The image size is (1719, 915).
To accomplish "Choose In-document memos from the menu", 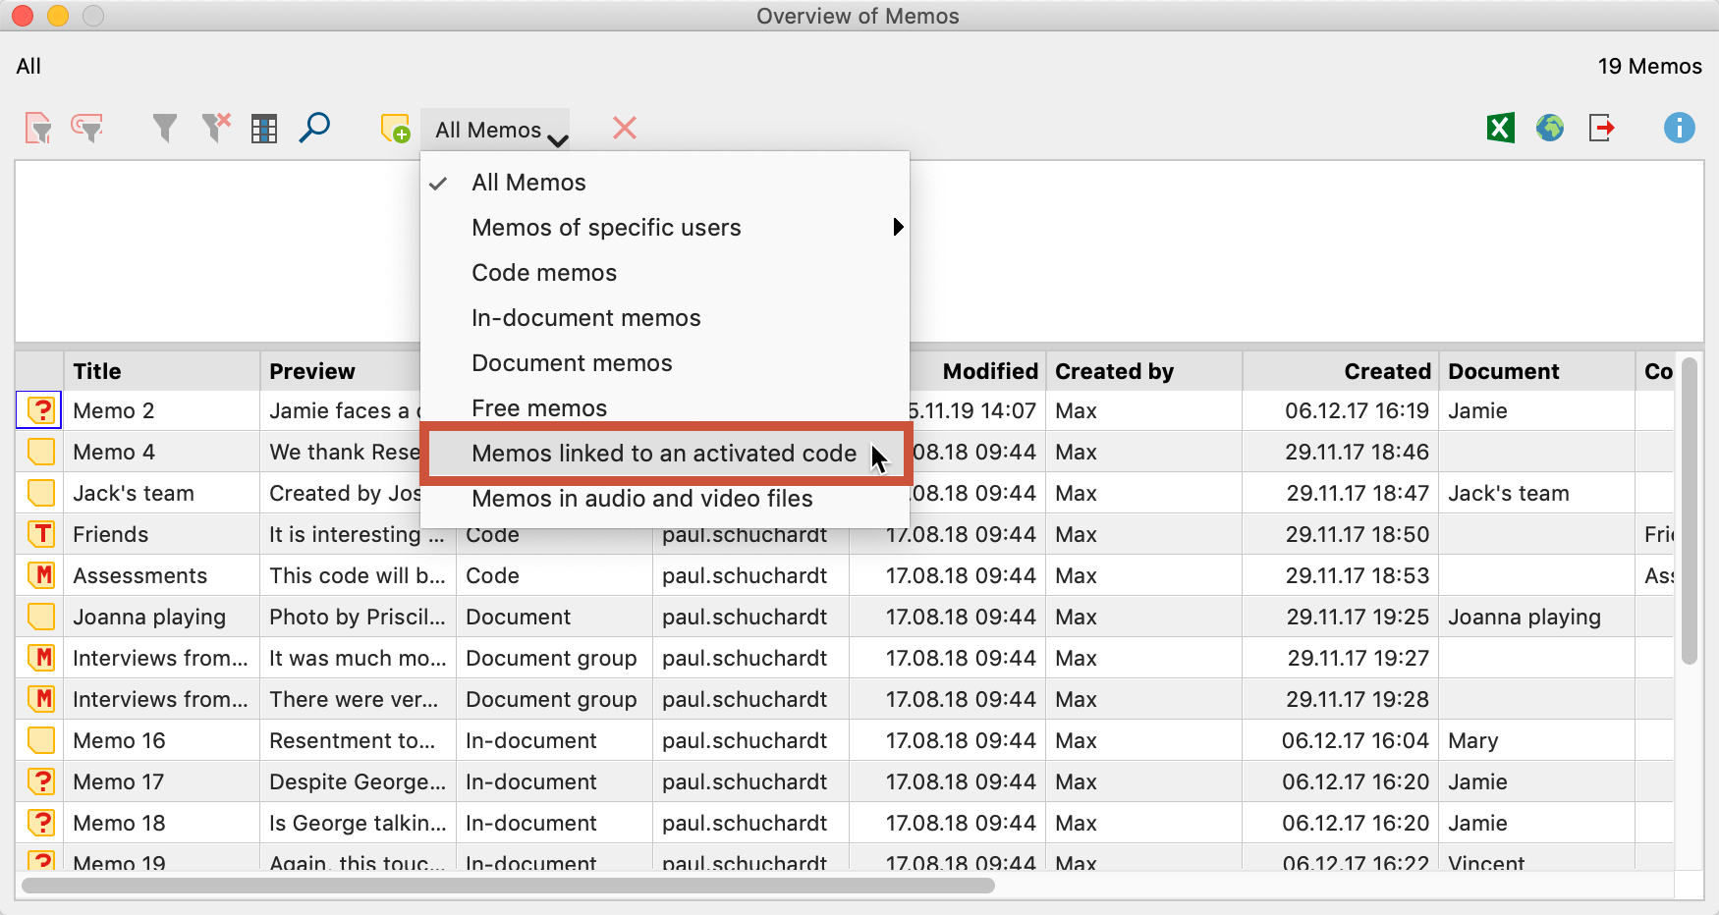I will pyautogui.click(x=665, y=318).
